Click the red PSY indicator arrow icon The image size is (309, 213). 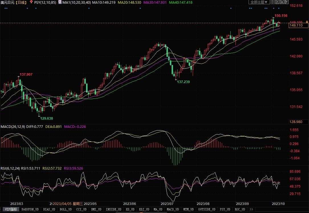31,2
